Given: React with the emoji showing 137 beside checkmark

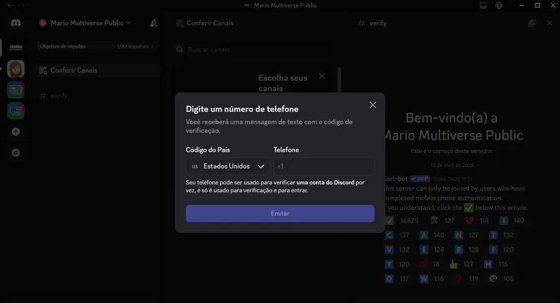Looking at the screenshot, I should pyautogui.click(x=442, y=220).
